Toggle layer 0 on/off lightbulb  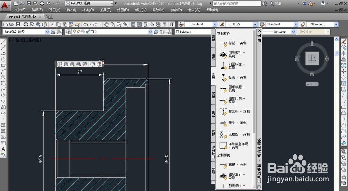point(74,32)
